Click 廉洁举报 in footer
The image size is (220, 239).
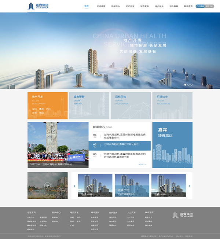tap(148, 225)
